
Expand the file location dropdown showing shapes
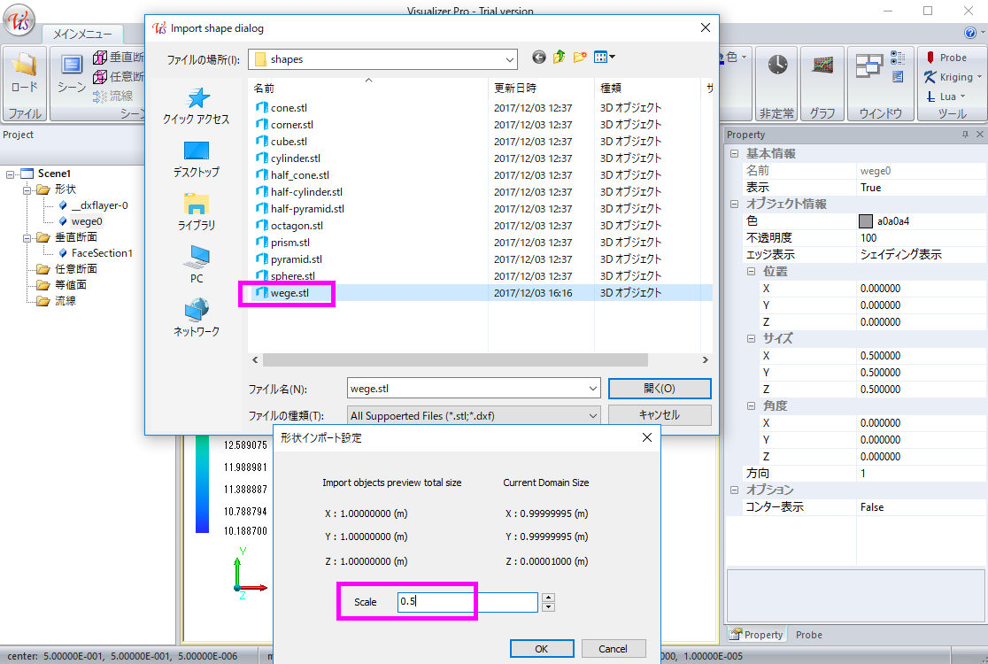pyautogui.click(x=509, y=59)
